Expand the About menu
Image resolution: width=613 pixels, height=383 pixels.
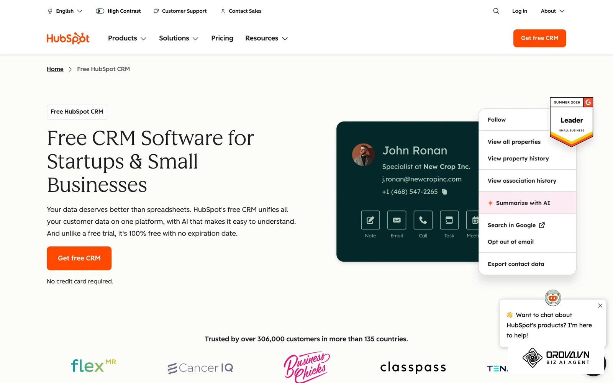(x=552, y=11)
